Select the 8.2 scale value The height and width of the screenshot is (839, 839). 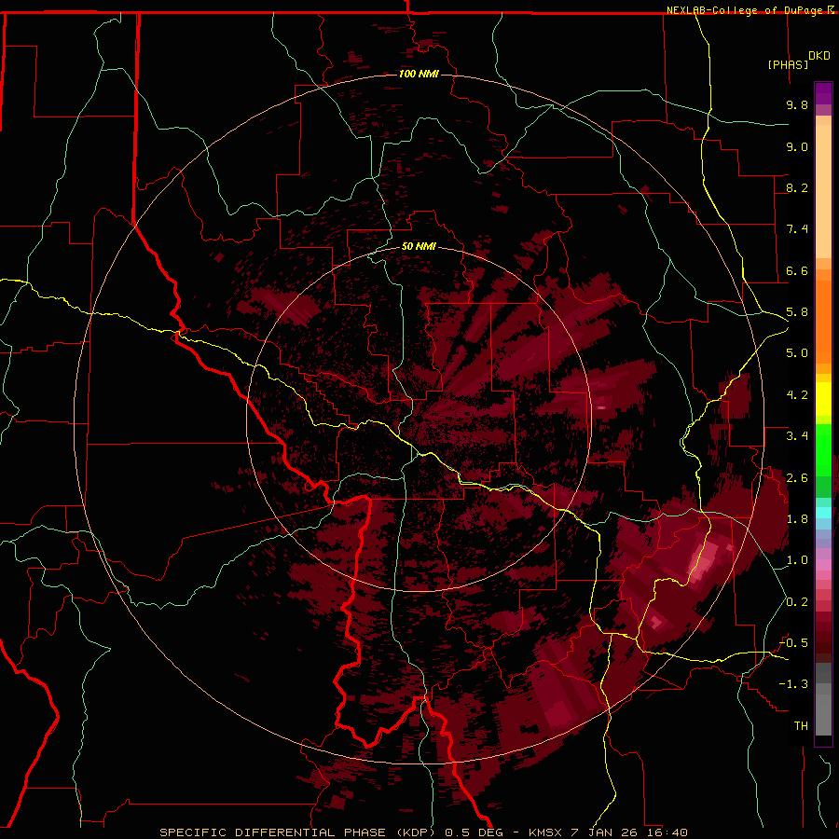click(x=797, y=187)
